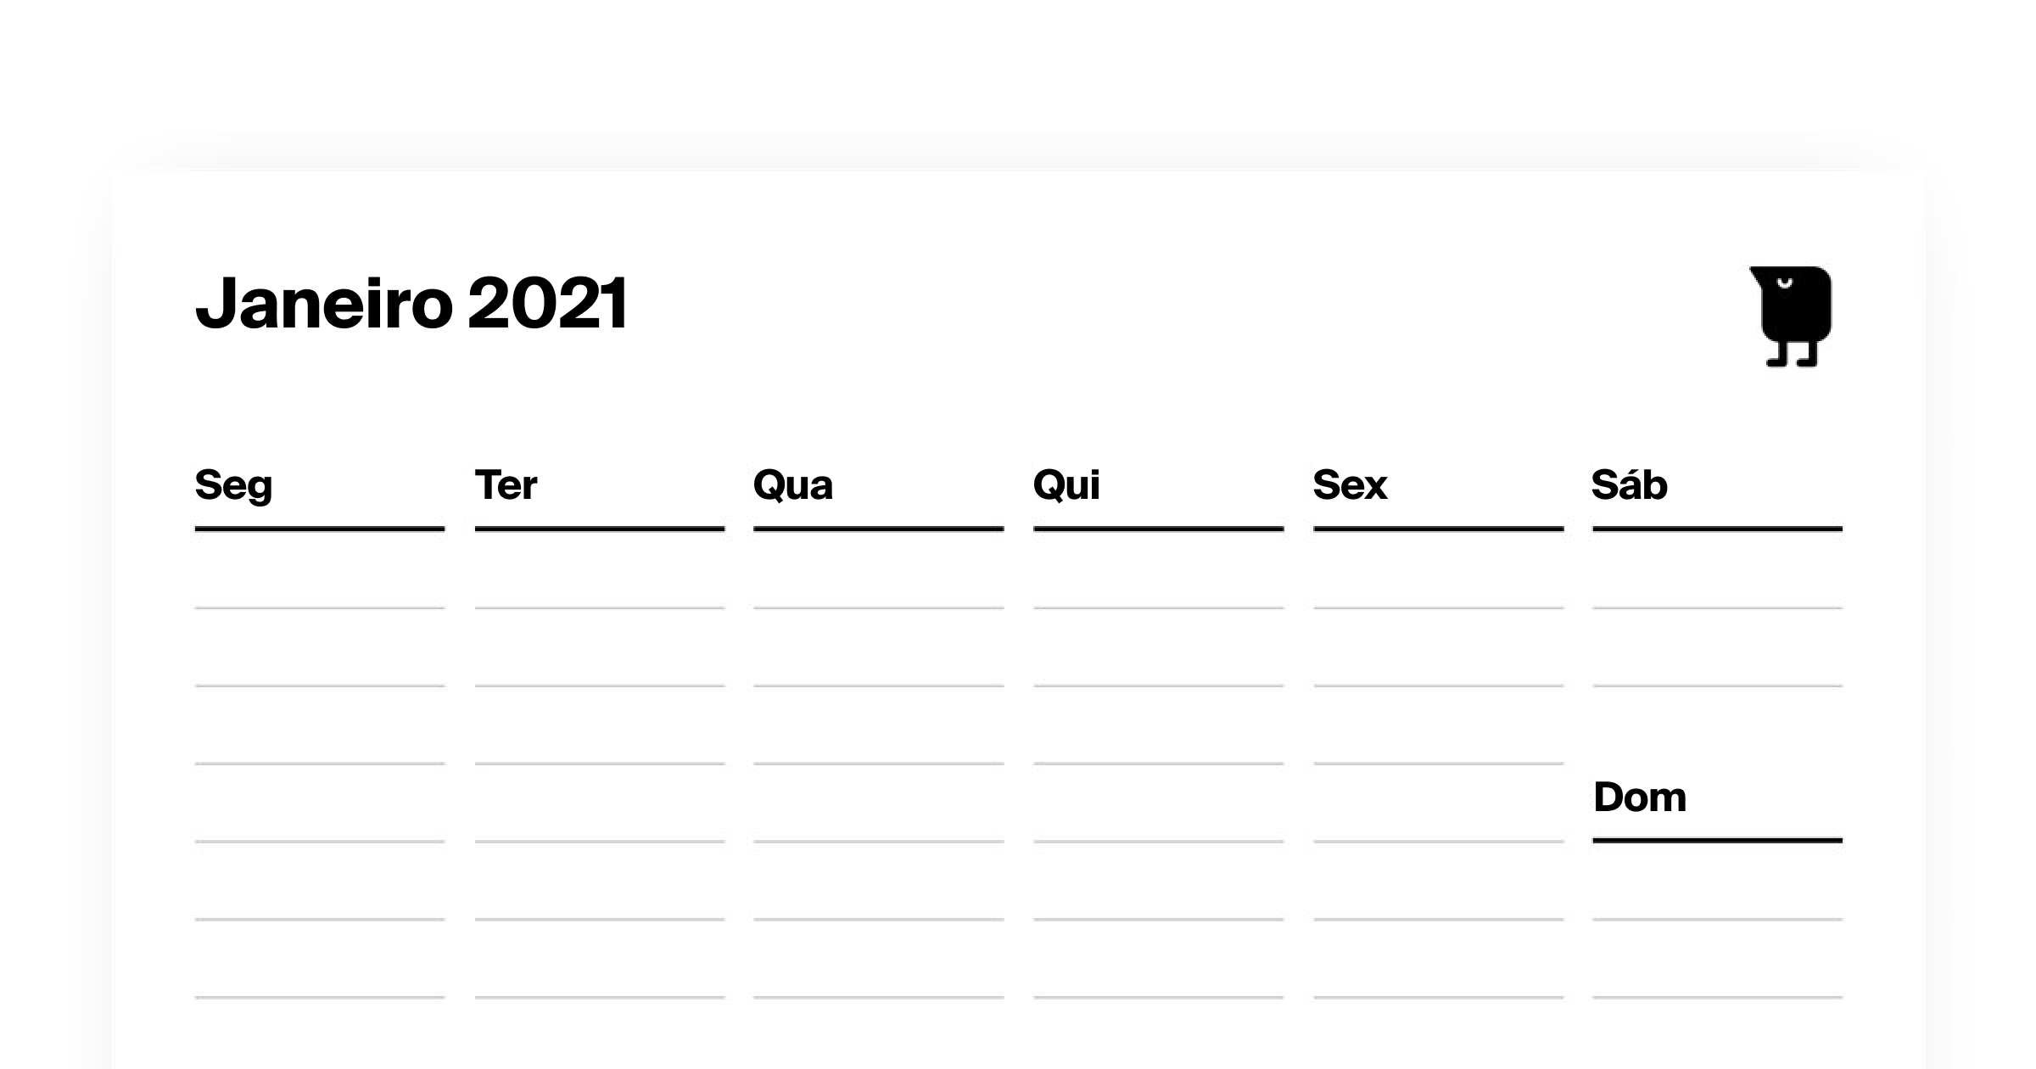Viewport: 2036px width, 1069px height.
Task: Click the thick underline beneath Qui
Action: click(1158, 529)
